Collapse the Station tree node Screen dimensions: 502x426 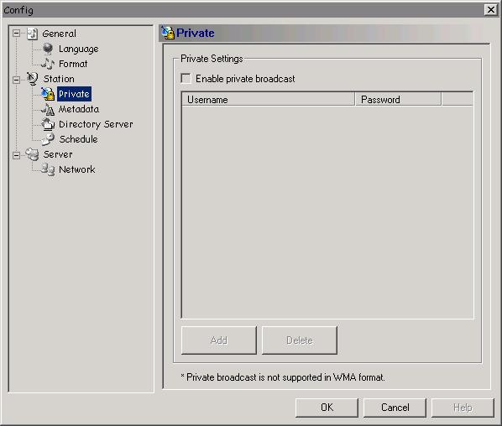pos(16,80)
